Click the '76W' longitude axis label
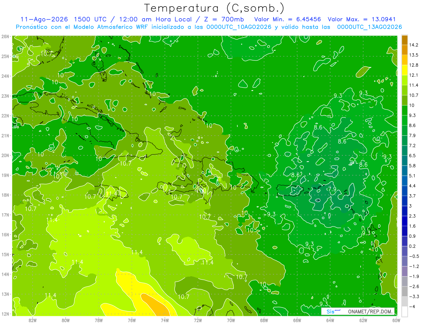The height and width of the screenshot is (325, 421). (x=132, y=320)
